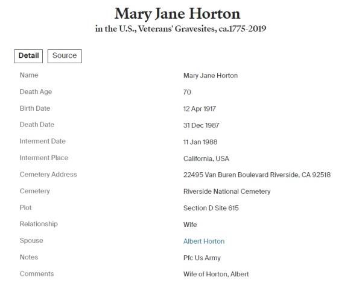The width and height of the screenshot is (362, 289).
Task: Select the Van Buren Boulevard cemetery address
Action: 257,175
